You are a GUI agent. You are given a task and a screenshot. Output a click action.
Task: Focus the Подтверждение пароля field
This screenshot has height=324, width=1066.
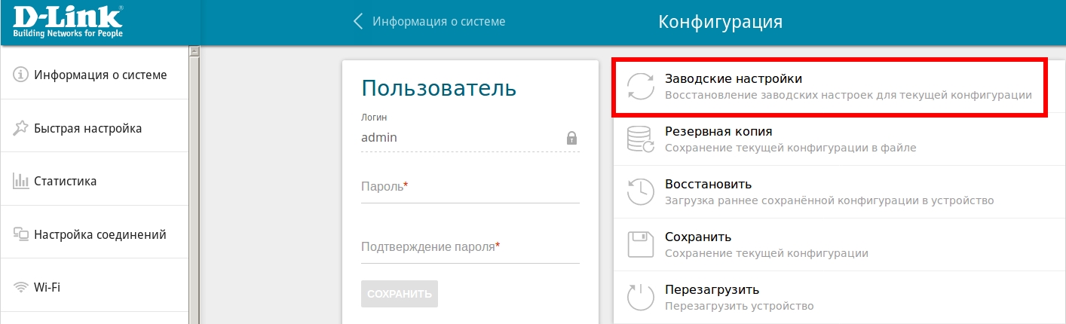470,247
